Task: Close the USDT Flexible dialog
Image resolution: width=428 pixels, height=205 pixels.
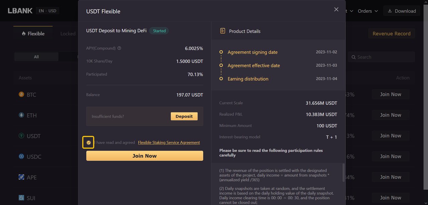Action: (336, 9)
